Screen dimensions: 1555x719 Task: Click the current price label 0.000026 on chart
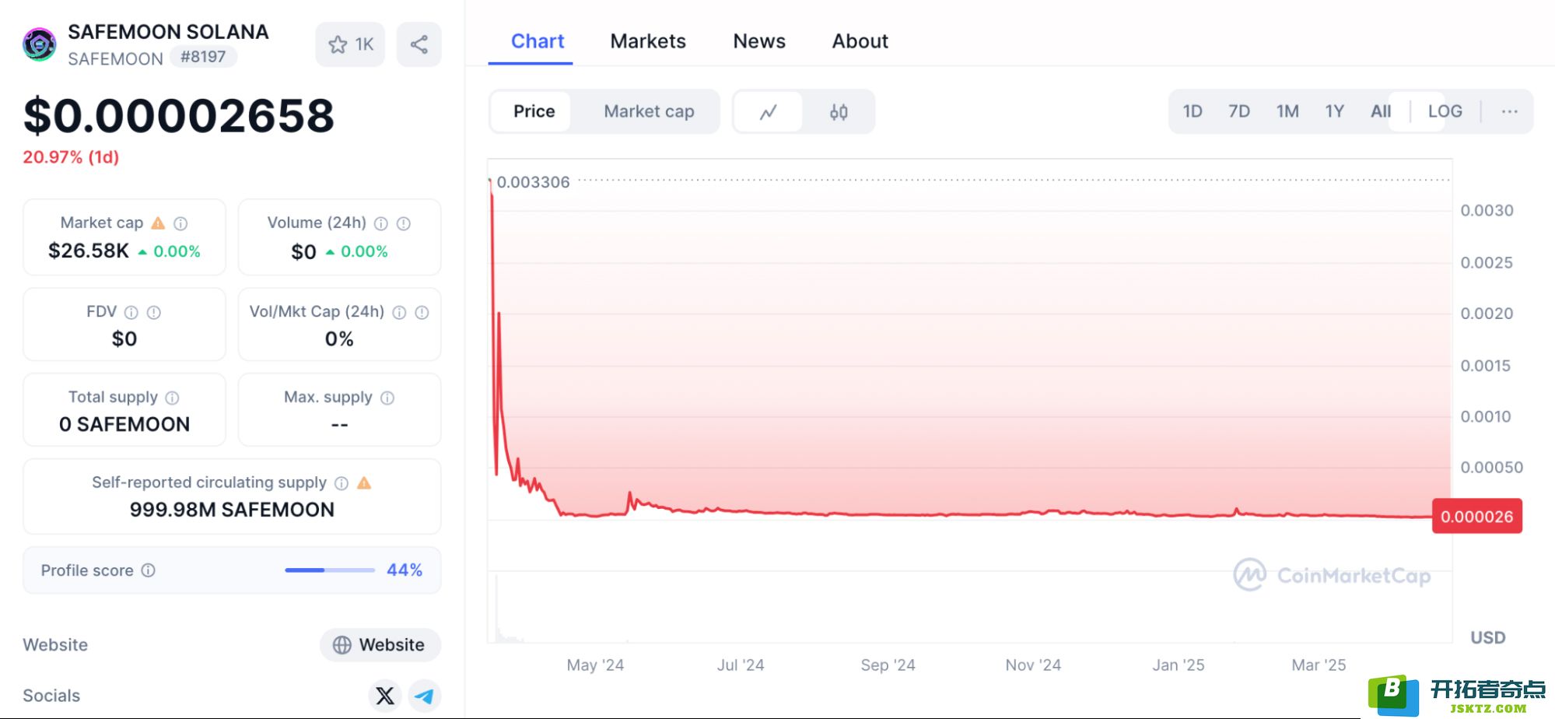click(1476, 517)
